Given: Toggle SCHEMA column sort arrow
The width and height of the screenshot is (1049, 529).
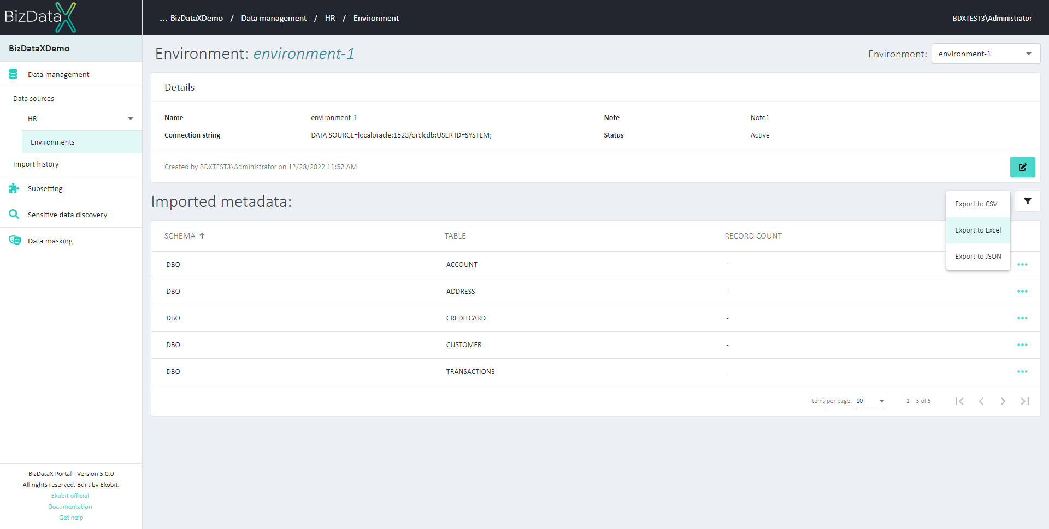Looking at the screenshot, I should [202, 236].
